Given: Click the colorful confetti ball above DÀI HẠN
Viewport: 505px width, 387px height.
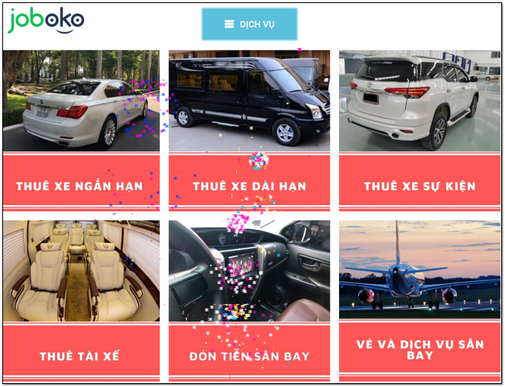Looking at the screenshot, I should [259, 161].
